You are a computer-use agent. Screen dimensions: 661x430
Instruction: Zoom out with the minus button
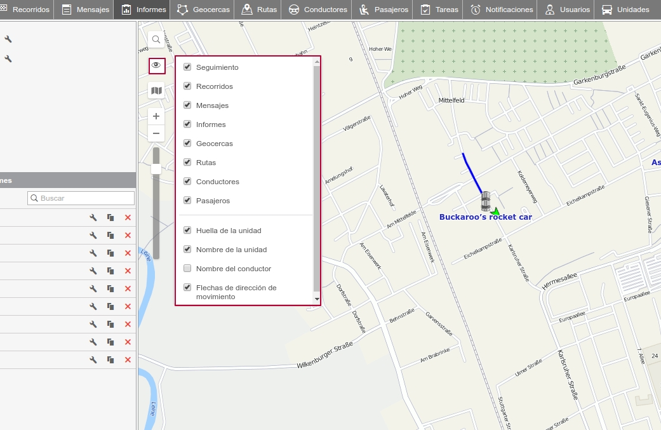click(x=156, y=133)
